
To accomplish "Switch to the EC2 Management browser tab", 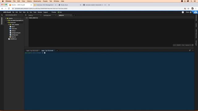I will (45, 5).
